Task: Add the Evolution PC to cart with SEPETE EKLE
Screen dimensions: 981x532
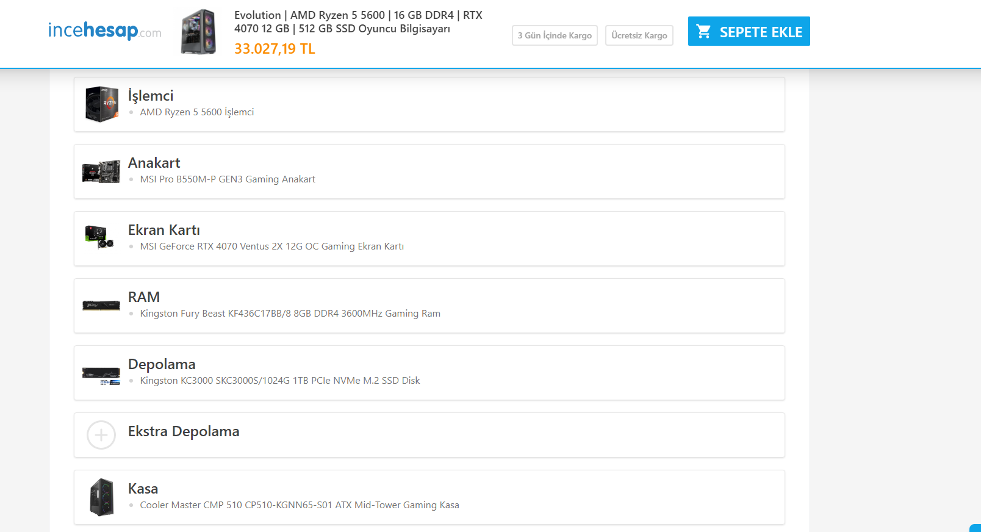Action: 749,31
